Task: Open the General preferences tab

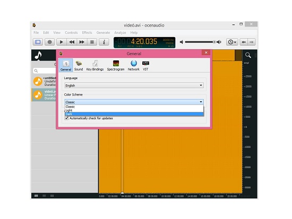Action: tap(66, 65)
